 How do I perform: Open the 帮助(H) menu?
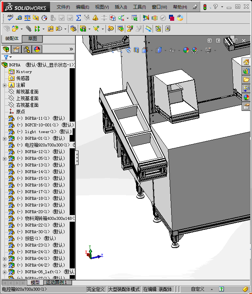tap(180, 7)
